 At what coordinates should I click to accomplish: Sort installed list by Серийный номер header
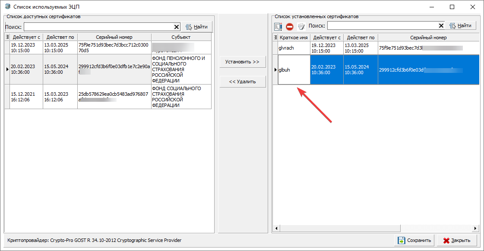[x=428, y=38]
